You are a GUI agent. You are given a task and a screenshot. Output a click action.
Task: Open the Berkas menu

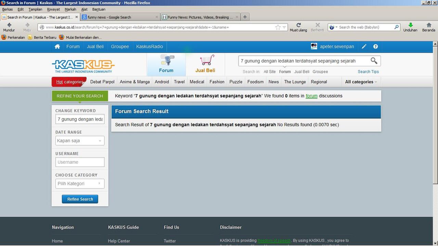click(x=8, y=9)
